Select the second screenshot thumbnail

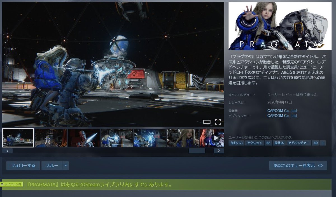pos(51,138)
